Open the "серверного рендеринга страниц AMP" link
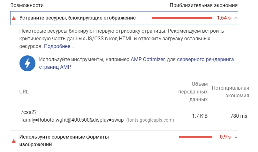 pos(205,60)
